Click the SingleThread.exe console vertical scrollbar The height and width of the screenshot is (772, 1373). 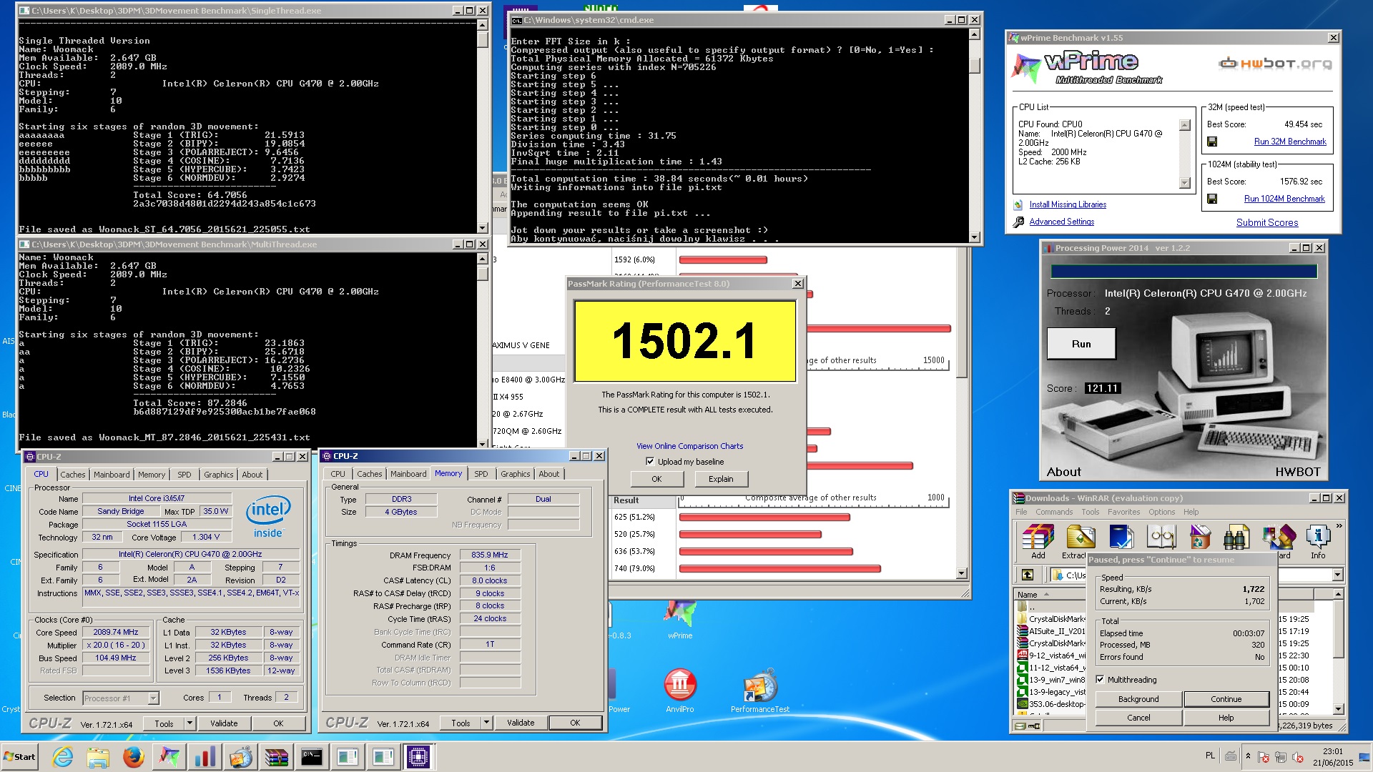(x=483, y=126)
